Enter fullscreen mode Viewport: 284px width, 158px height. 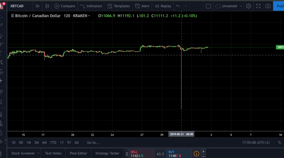(x=258, y=6)
